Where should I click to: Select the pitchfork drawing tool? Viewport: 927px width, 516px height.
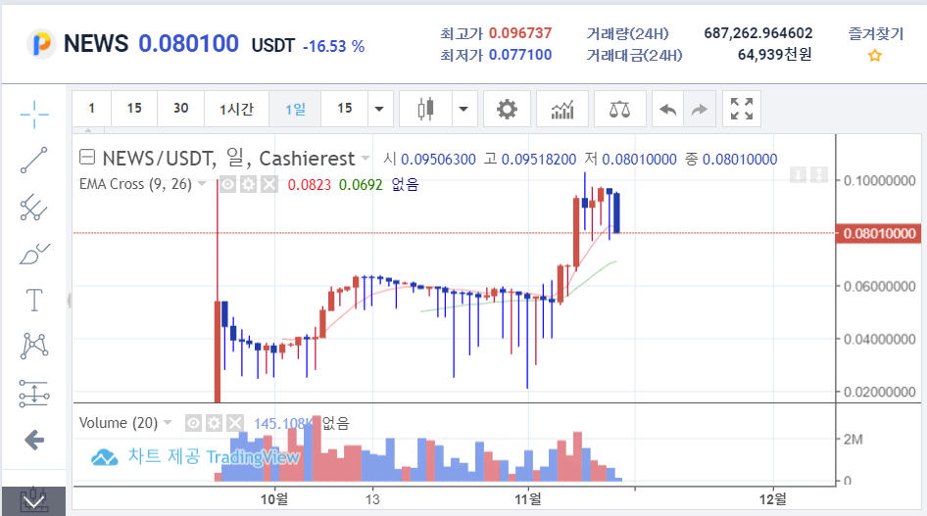[x=34, y=208]
